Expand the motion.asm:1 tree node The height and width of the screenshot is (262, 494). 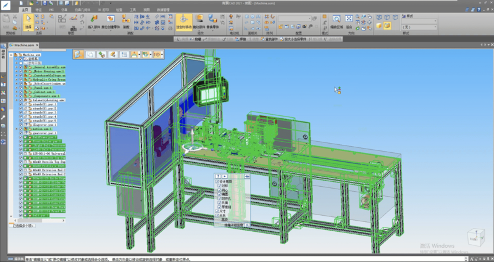click(x=17, y=129)
